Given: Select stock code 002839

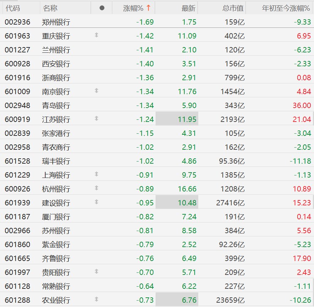Looking at the screenshot, I should point(17,133).
